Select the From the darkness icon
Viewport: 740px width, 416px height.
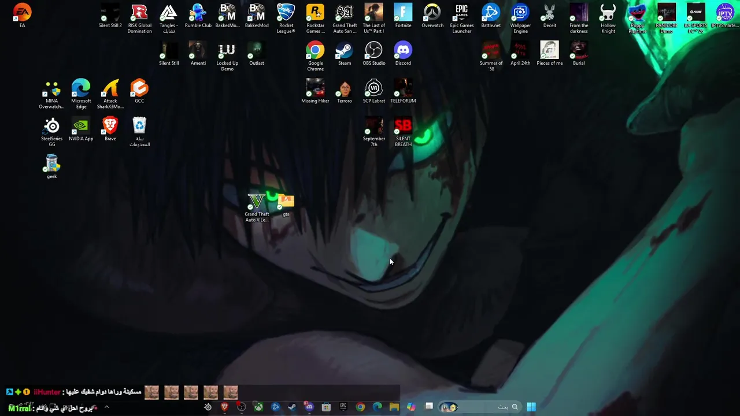coord(579,18)
